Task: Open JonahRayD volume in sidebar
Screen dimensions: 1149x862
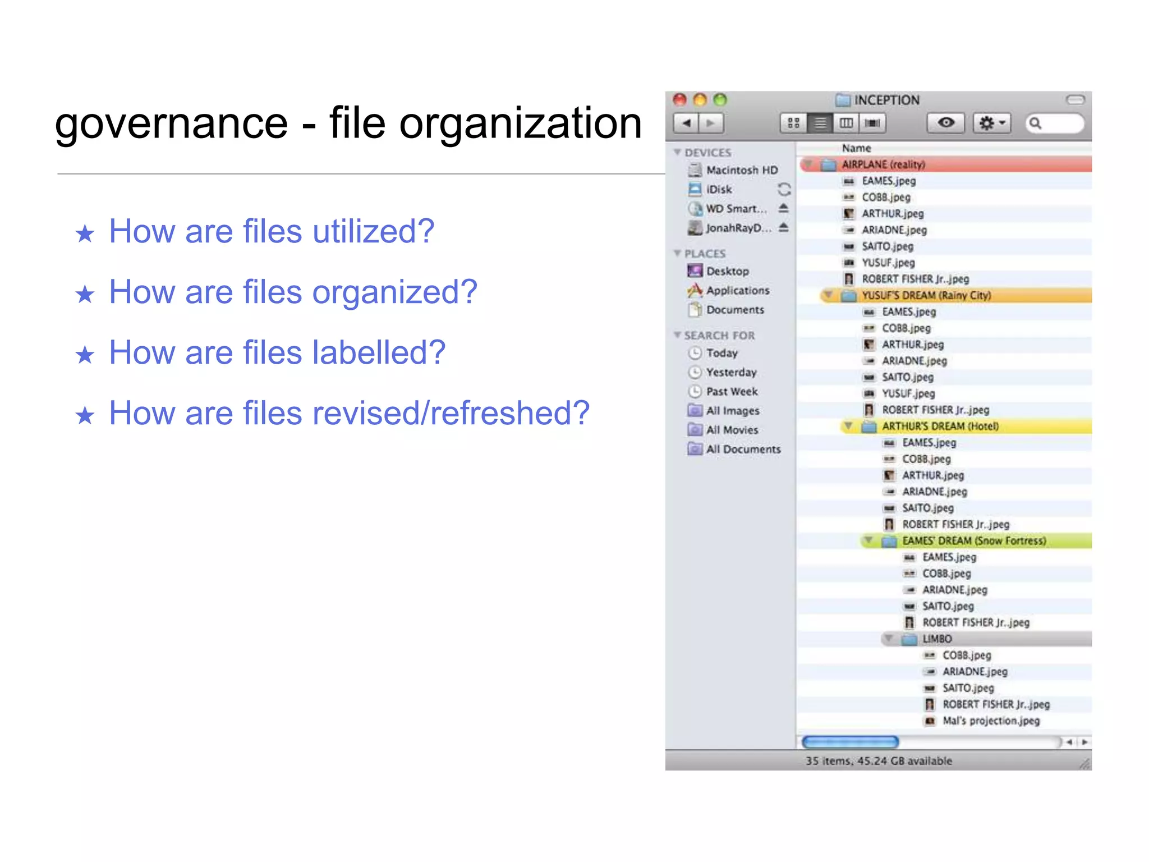Action: coord(729,227)
